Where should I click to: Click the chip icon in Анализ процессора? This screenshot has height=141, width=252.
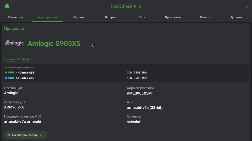tap(9, 135)
